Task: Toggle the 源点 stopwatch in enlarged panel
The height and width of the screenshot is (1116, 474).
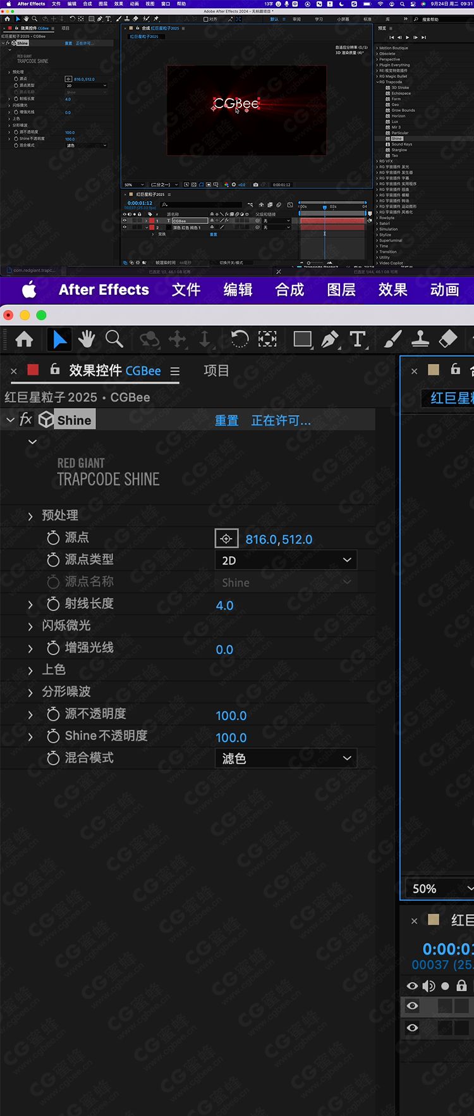Action: point(53,538)
